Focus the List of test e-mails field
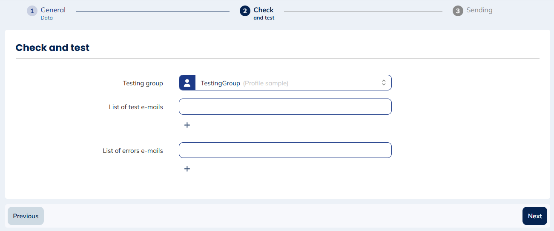554x231 pixels. 285,107
